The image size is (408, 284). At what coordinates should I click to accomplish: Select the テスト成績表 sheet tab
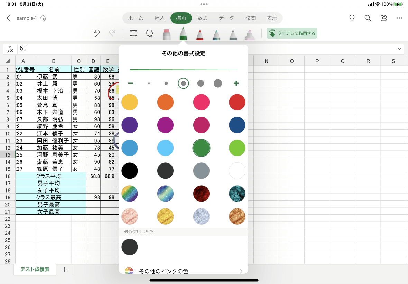coord(35,269)
